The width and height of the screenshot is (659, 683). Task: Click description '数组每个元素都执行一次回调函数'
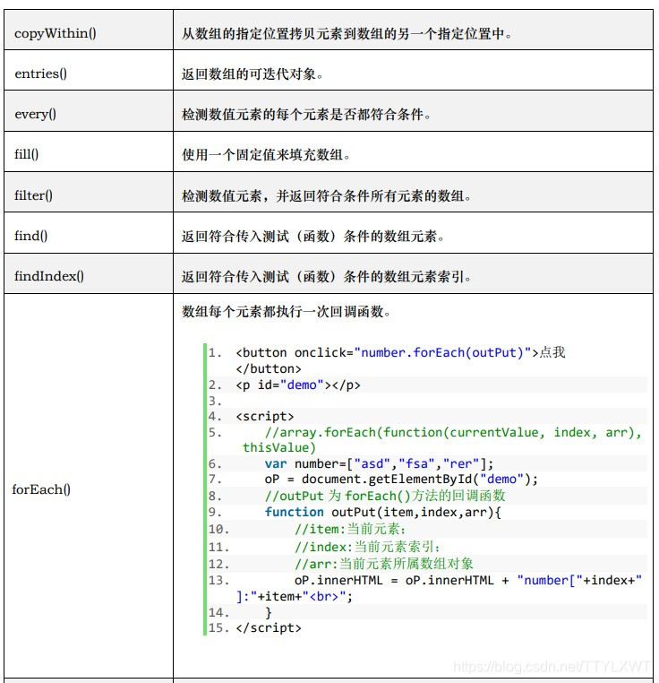286,311
